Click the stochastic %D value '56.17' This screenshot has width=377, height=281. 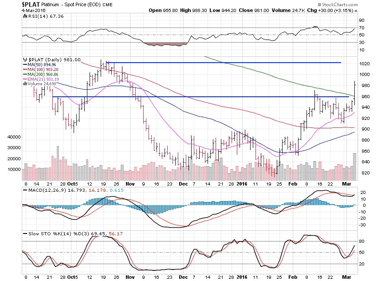tap(116, 234)
